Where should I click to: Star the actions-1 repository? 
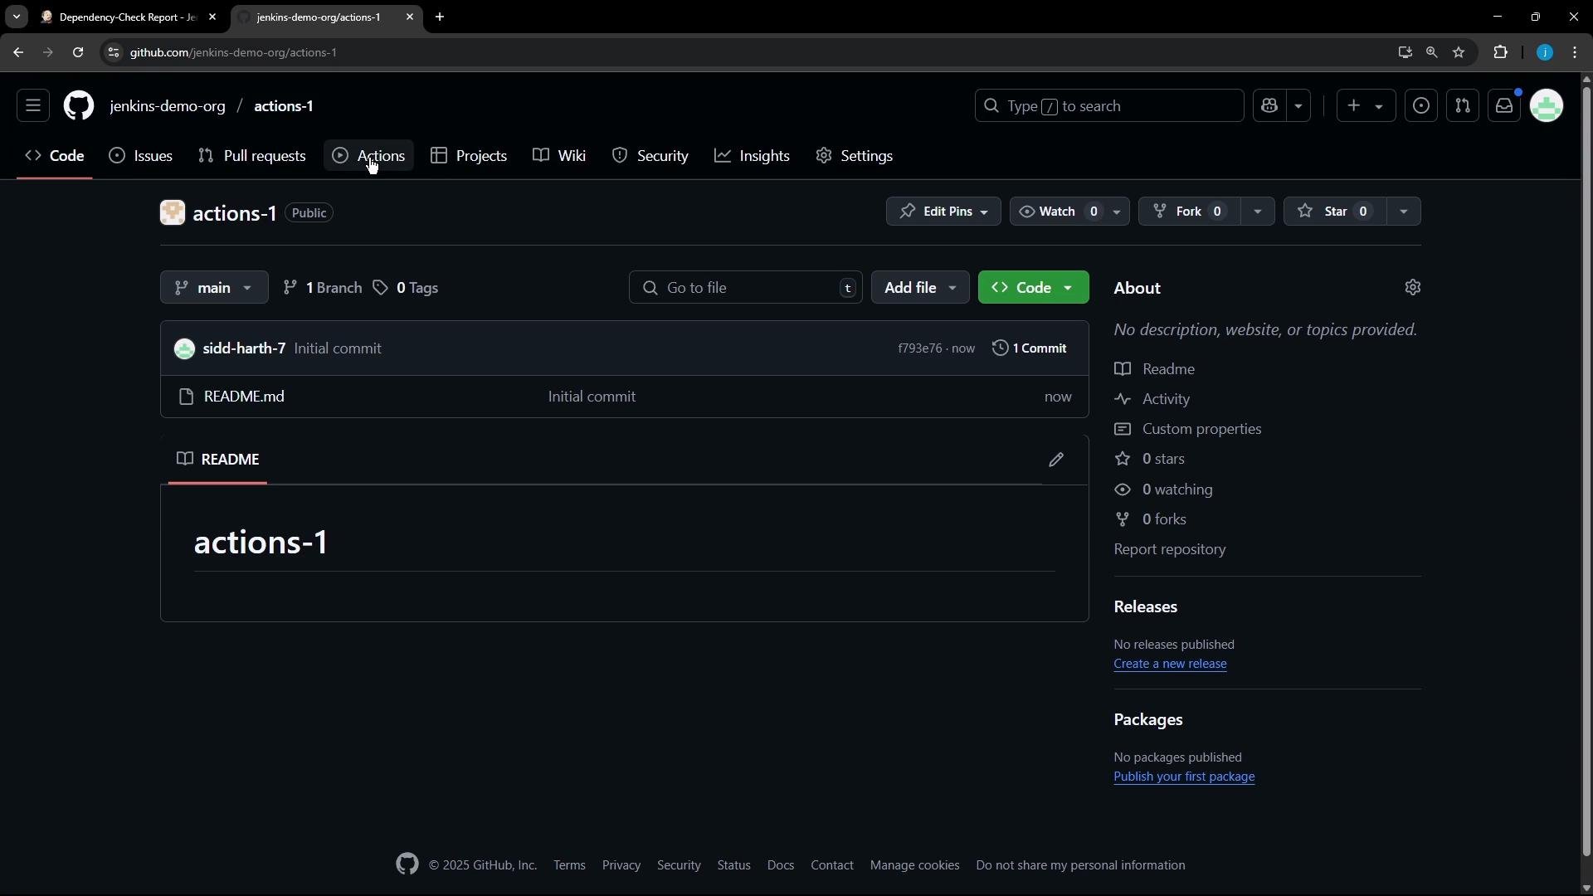pos(1335,212)
